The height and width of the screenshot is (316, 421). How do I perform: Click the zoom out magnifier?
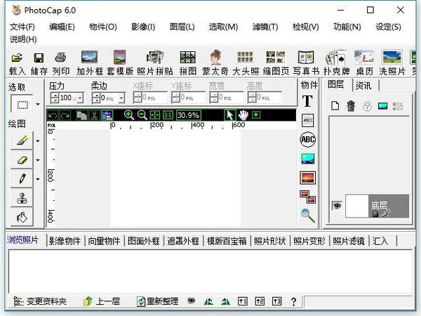tap(142, 115)
